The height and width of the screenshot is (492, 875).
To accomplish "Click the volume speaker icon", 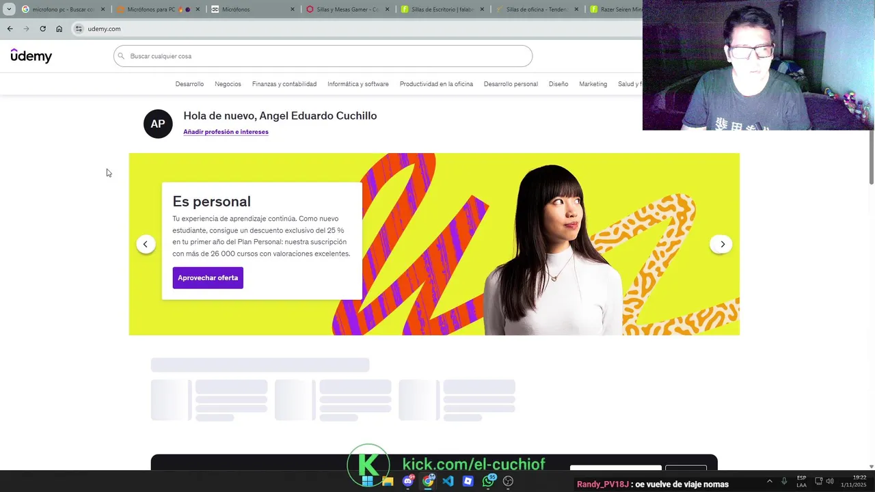I will tap(829, 481).
